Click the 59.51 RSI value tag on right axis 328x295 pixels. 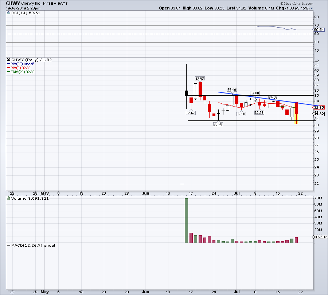319,30
